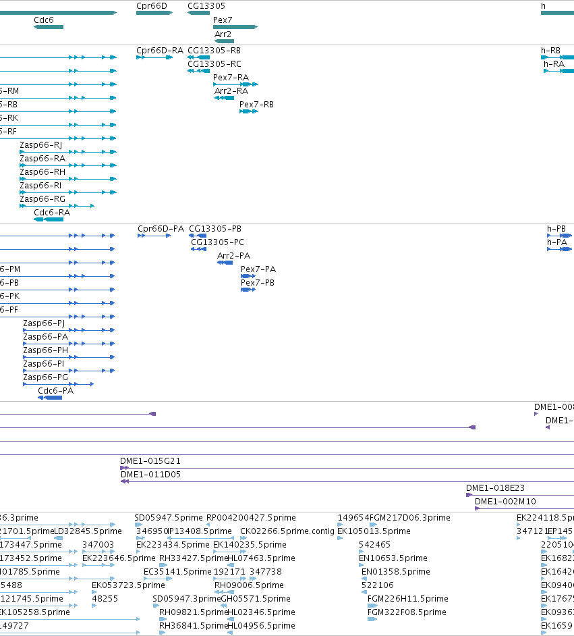Select the Pex7 gene glyph
This screenshot has height=636, width=574.
pos(235,27)
